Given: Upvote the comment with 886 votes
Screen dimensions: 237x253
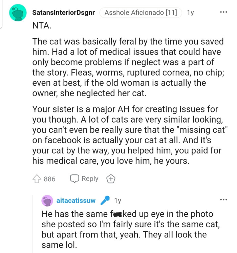Looking at the screenshot, I should [x=37, y=179].
